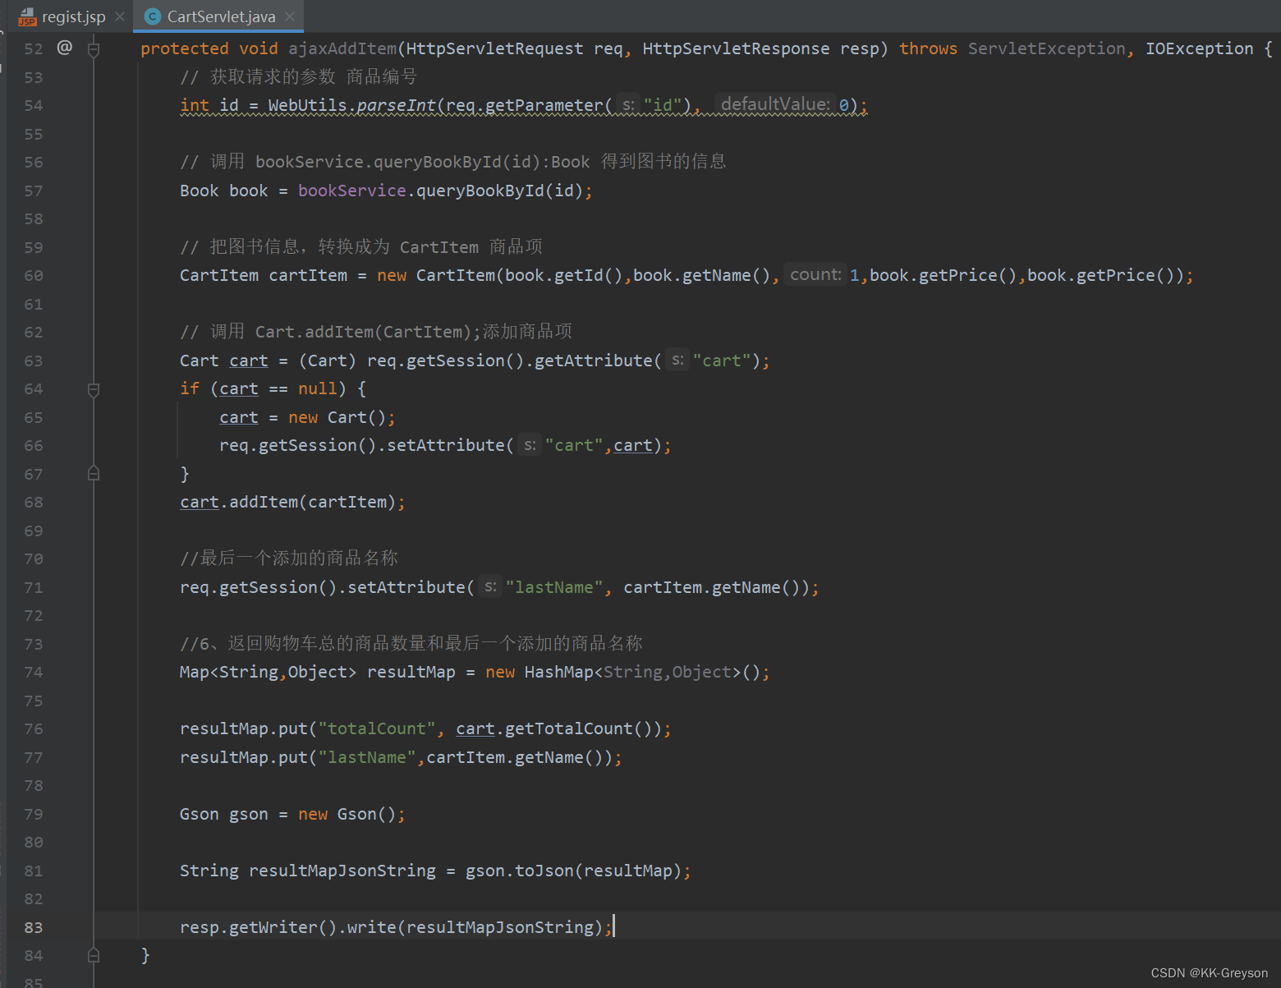Collapse the if block fold marker at line 64
This screenshot has height=988, width=1281.
tap(94, 389)
